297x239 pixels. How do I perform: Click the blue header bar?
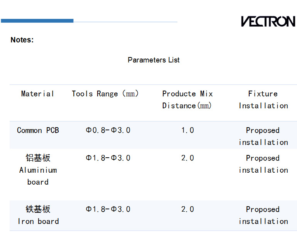pyautogui.click(x=37, y=21)
